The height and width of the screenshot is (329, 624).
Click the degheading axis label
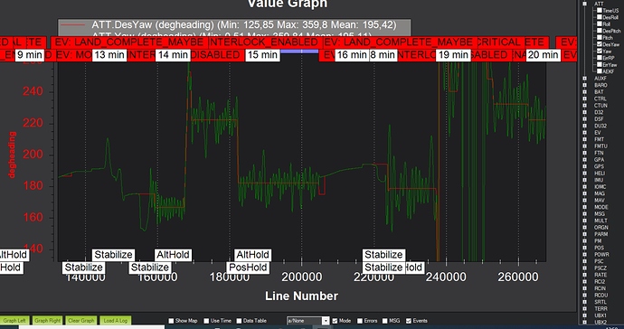point(13,155)
